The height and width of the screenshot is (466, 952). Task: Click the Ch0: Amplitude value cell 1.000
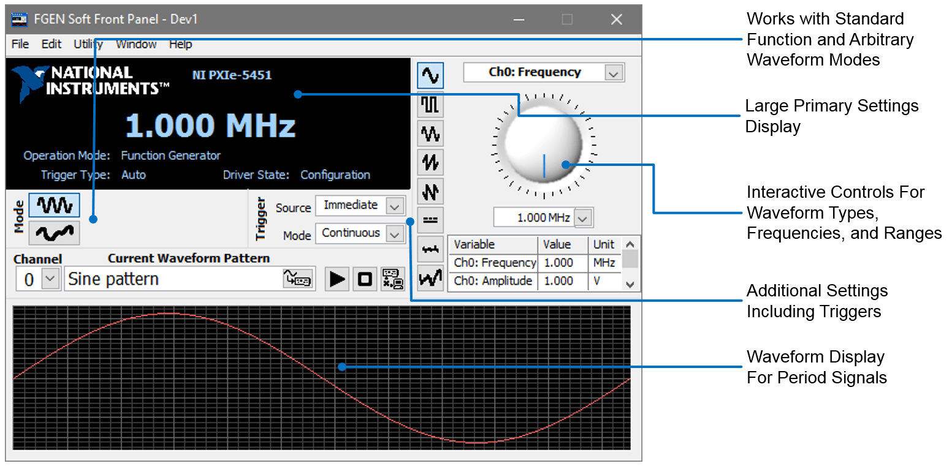click(x=563, y=281)
